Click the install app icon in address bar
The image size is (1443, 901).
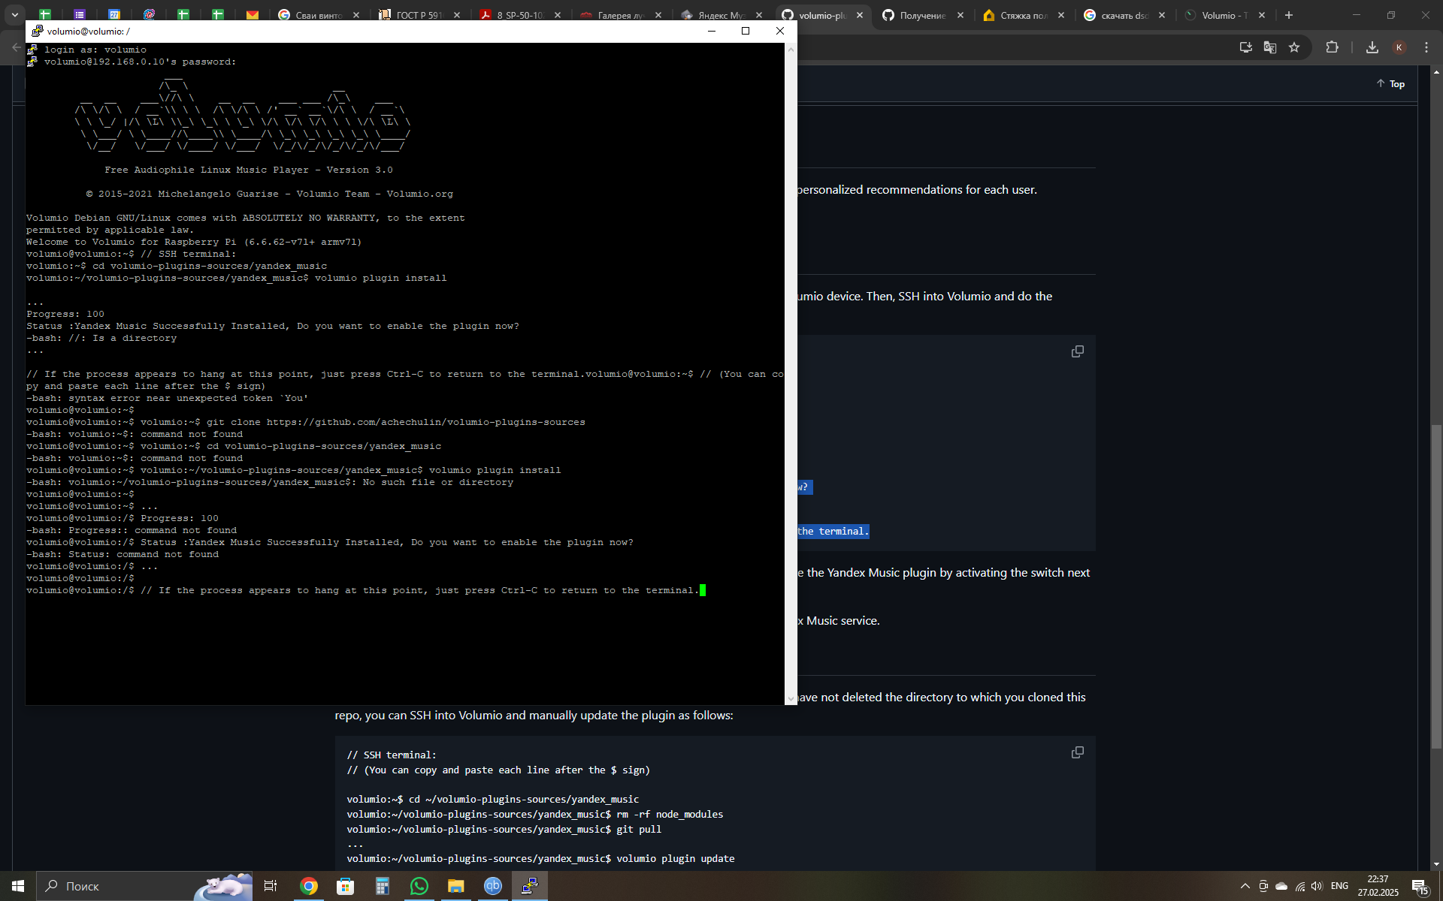1246,47
